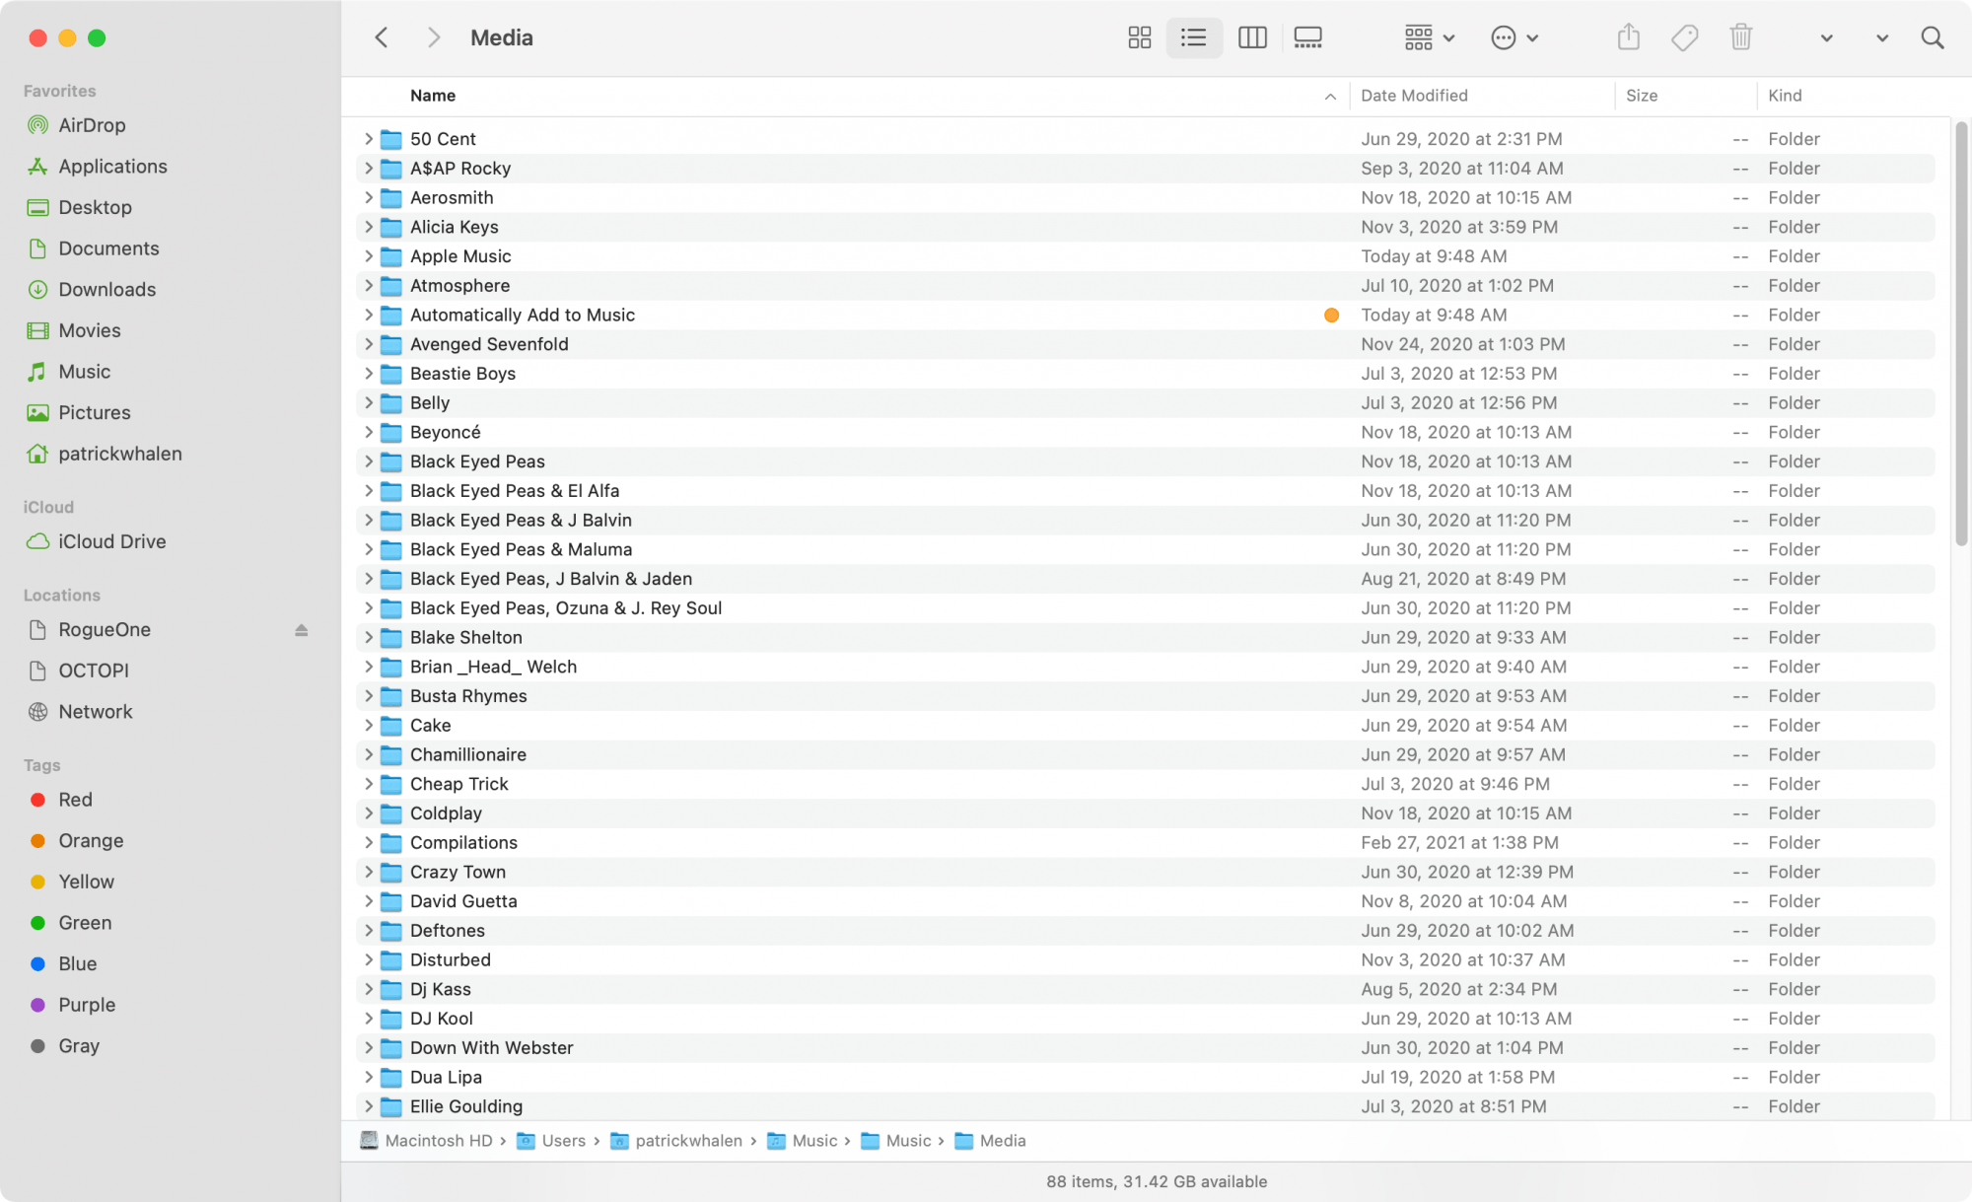Open AirDrop from the sidebar
The image size is (1972, 1202).
point(93,125)
